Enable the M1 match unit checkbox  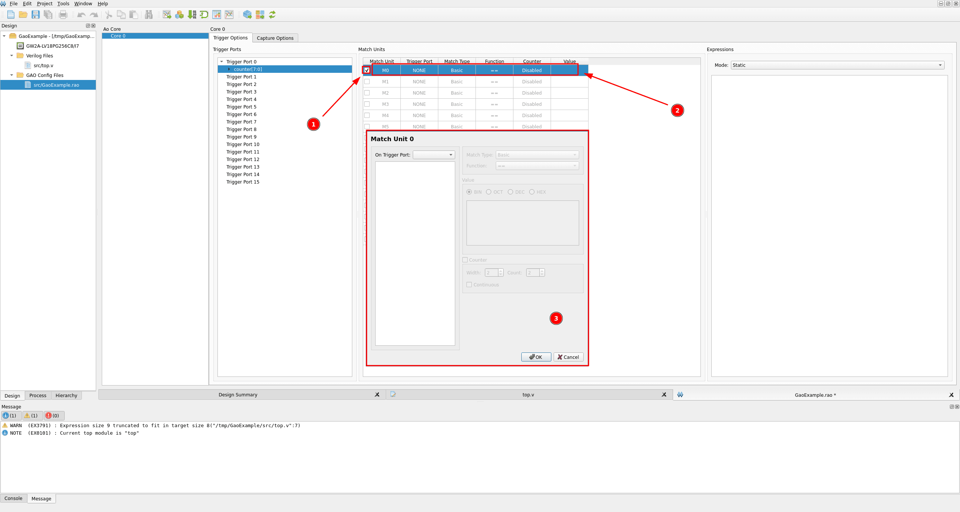click(x=367, y=81)
